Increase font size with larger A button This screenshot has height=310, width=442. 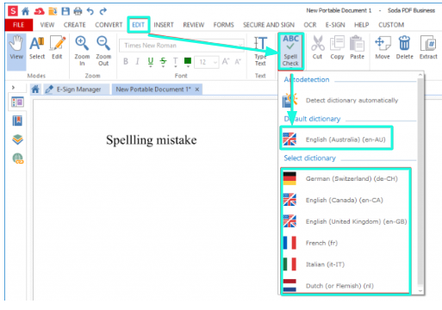(x=226, y=61)
